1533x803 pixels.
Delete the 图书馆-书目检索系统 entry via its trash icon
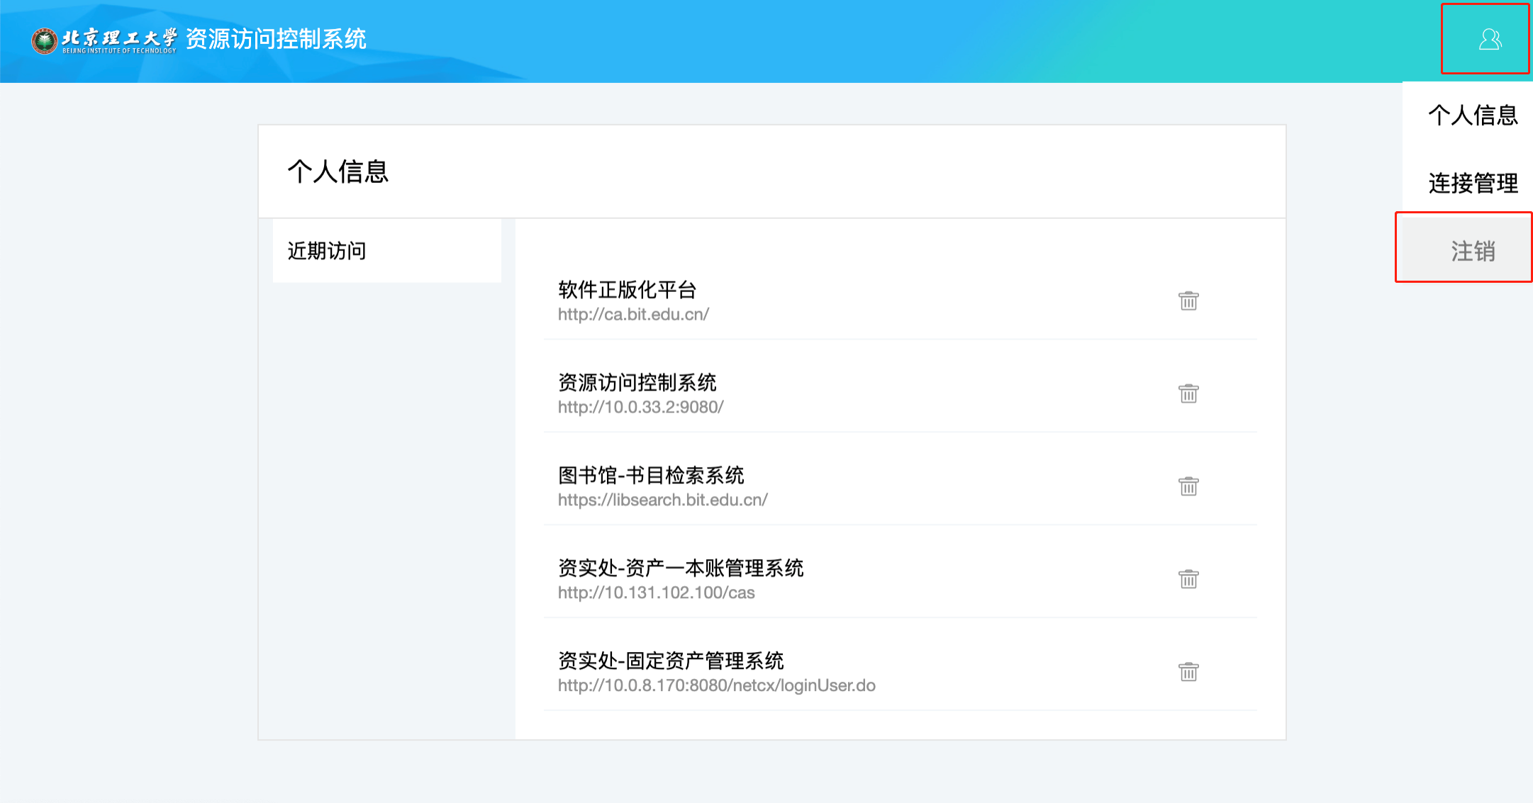(x=1188, y=486)
